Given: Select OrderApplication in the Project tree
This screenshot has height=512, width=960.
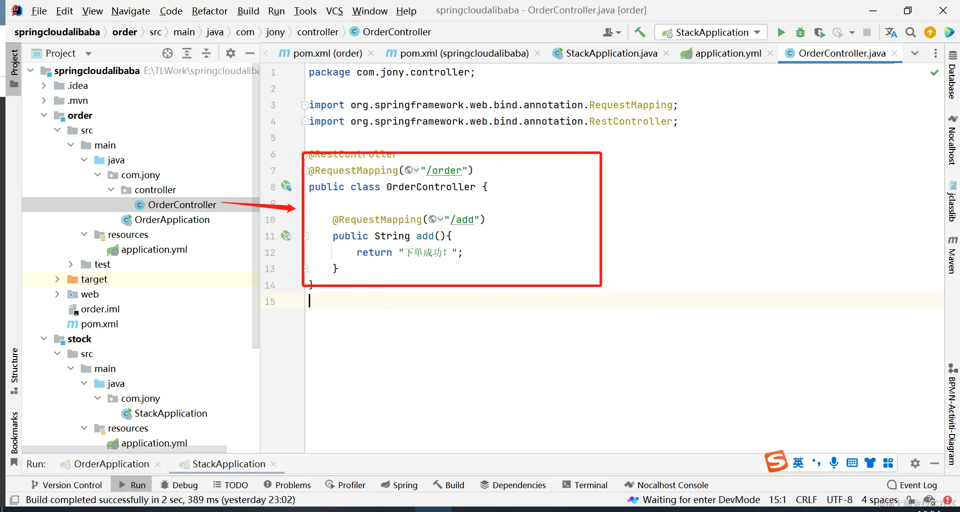Looking at the screenshot, I should (172, 219).
